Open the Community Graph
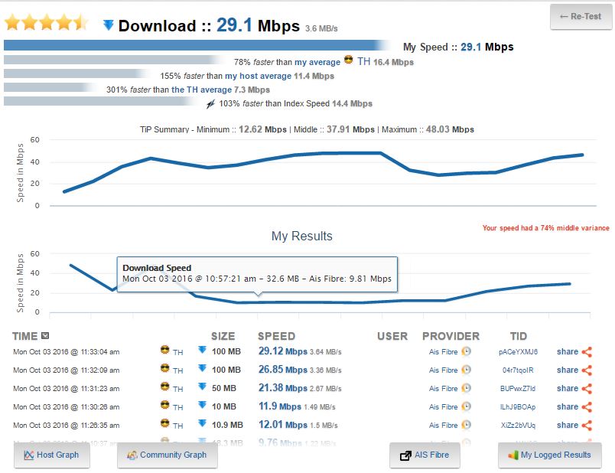 pyautogui.click(x=167, y=455)
